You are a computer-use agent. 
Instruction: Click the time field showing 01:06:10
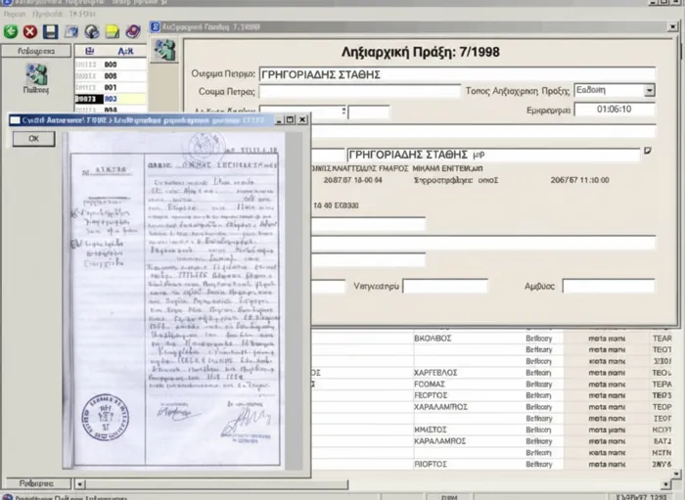[x=613, y=110]
